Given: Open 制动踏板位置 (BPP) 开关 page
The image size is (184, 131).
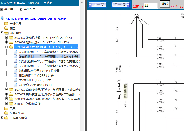Looking at the screenshot, I should [36, 75].
